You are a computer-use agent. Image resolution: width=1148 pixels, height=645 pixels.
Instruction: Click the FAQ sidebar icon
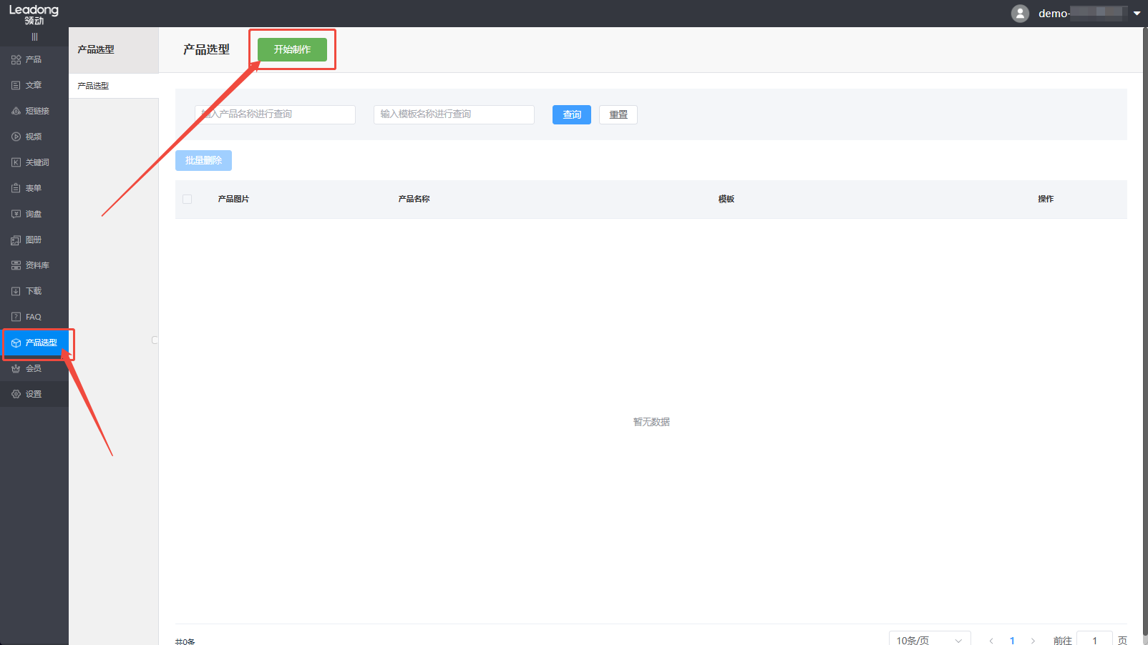(16, 317)
